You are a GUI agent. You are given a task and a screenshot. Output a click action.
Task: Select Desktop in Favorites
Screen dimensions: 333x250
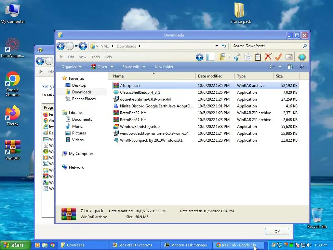coord(79,85)
